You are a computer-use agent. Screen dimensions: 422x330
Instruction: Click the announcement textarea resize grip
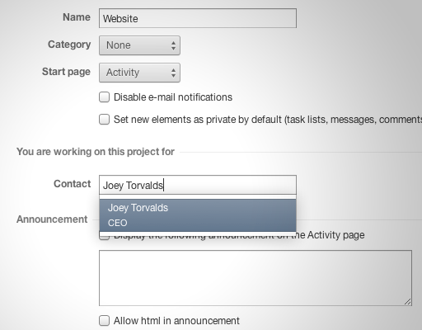click(x=408, y=302)
